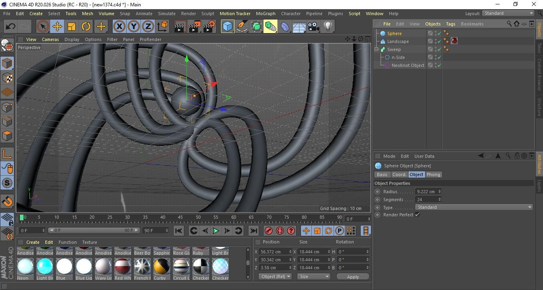Select the n-Side object

(x=398, y=57)
